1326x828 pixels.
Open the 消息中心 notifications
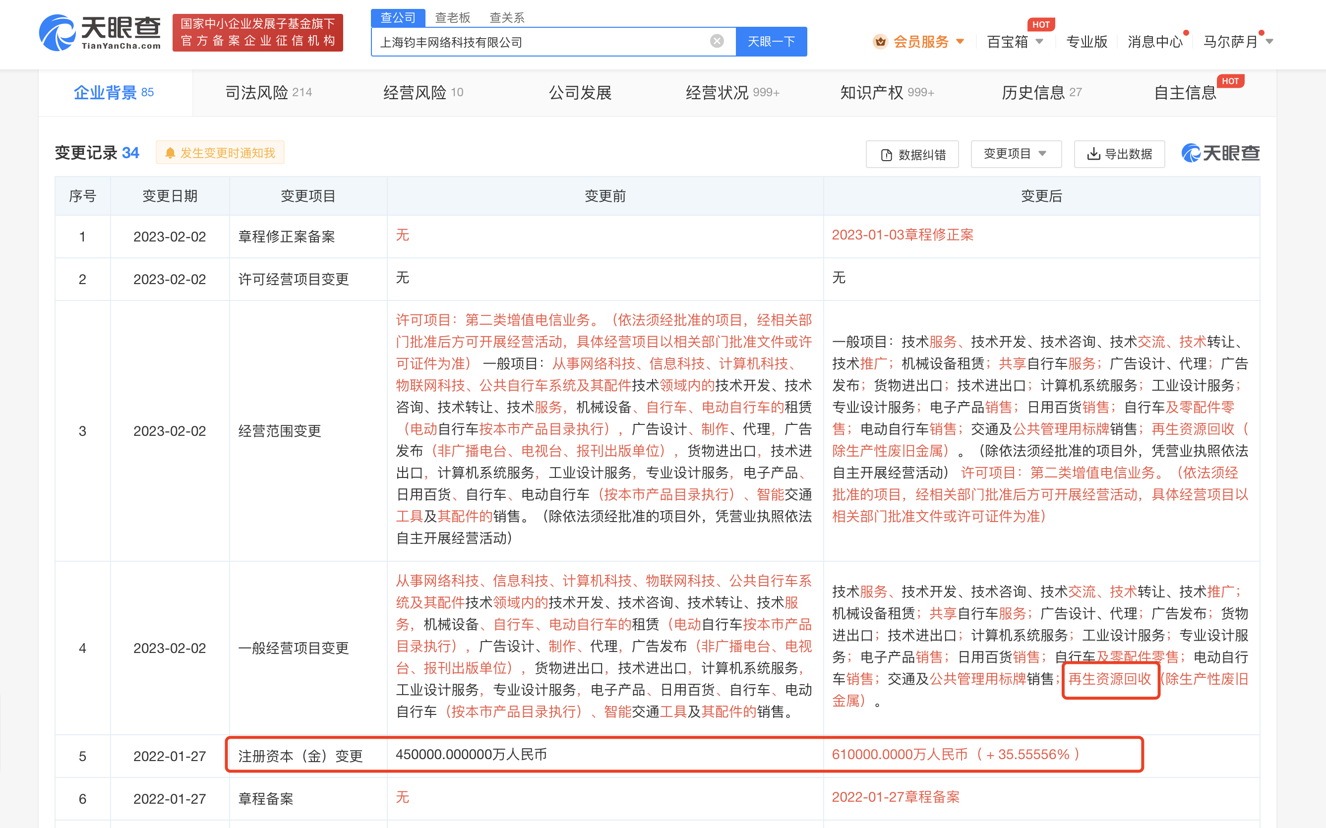[x=1155, y=42]
